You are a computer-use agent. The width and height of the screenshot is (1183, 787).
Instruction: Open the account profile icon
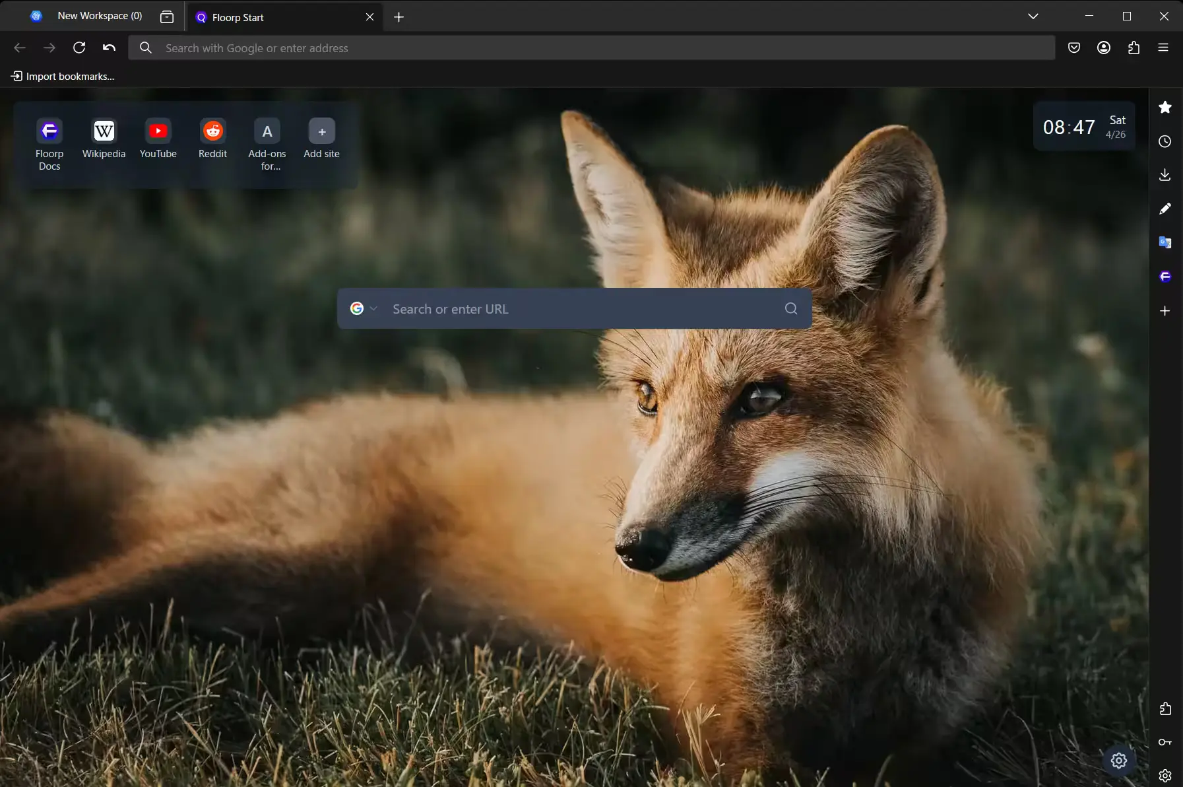pyautogui.click(x=1104, y=47)
